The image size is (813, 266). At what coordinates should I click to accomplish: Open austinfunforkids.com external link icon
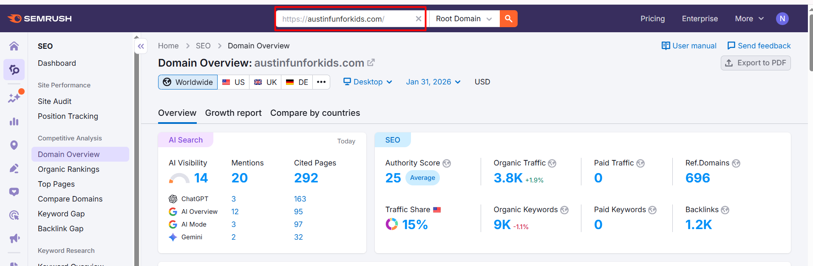tap(371, 63)
